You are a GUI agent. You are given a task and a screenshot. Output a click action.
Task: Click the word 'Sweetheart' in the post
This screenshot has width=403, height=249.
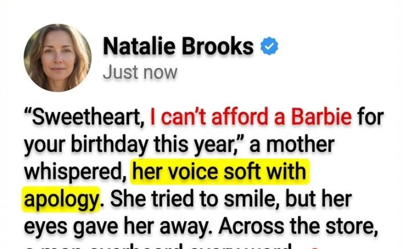pos(85,117)
